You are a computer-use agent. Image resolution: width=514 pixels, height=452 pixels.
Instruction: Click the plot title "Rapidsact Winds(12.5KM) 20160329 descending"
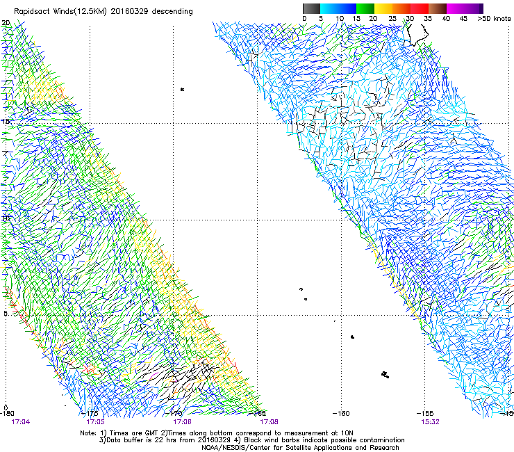point(103,12)
